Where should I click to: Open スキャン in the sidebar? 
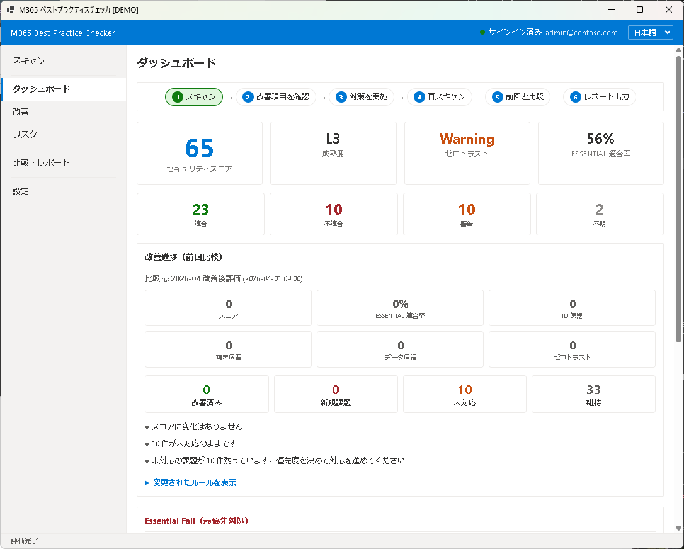(29, 60)
